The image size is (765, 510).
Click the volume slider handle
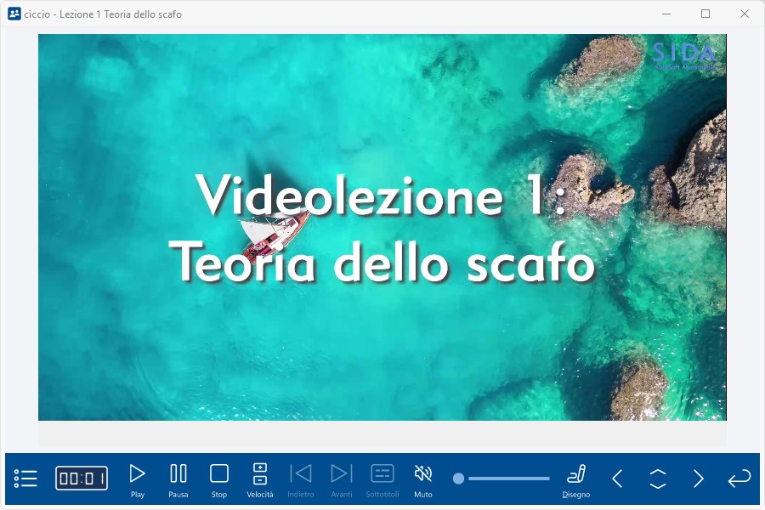pos(458,479)
